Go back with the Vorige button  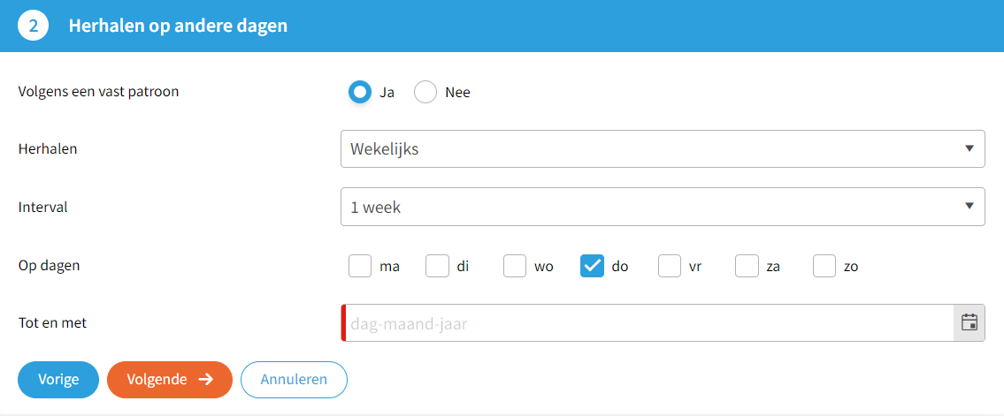(58, 380)
